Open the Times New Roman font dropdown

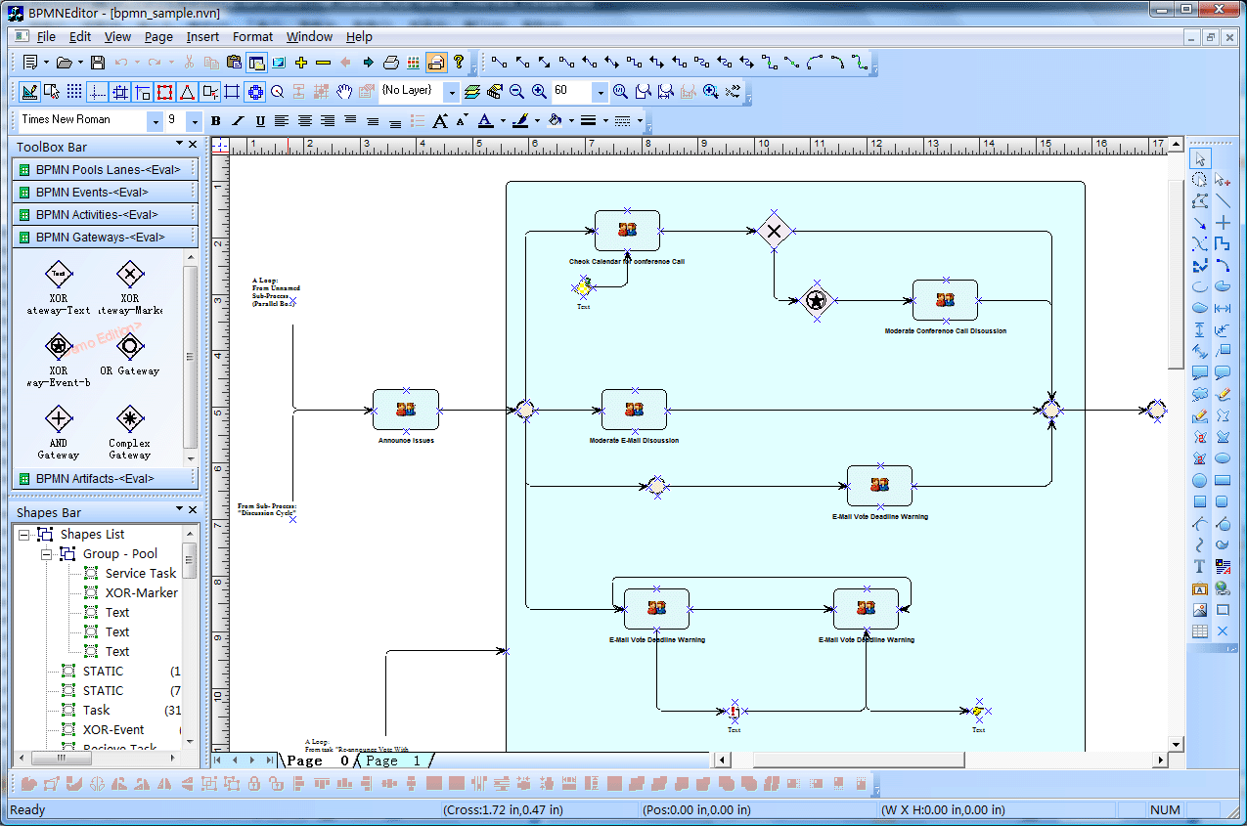click(155, 120)
